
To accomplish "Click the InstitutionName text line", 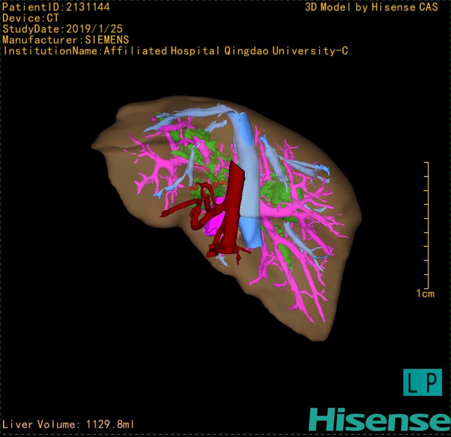I will [x=175, y=51].
